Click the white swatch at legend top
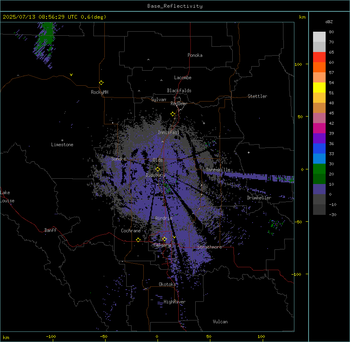Viewport: 350px width, 342px height. [x=319, y=37]
